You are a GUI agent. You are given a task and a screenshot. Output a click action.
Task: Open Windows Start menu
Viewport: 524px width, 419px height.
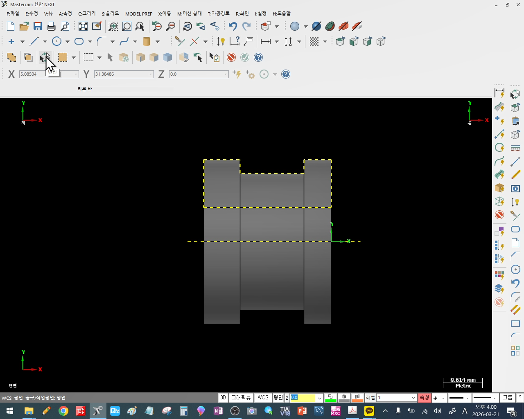10,411
